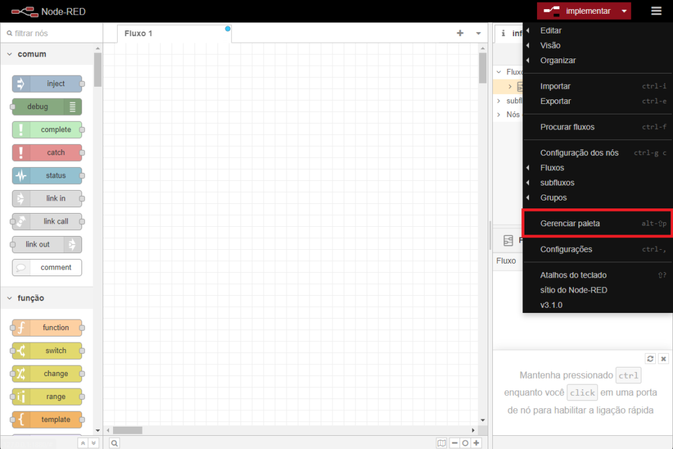Click the catch node in palette

coord(47,153)
